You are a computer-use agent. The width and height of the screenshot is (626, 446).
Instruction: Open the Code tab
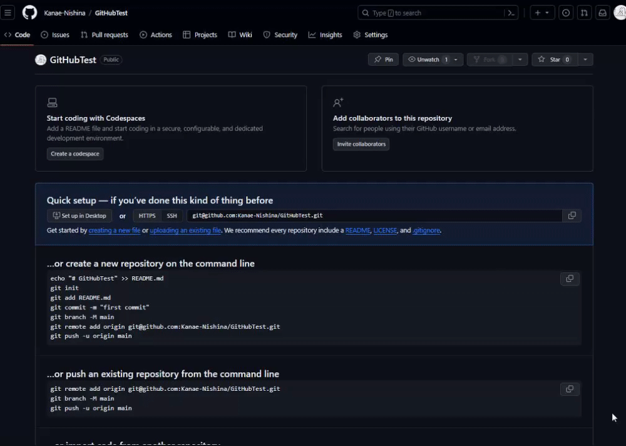point(17,35)
